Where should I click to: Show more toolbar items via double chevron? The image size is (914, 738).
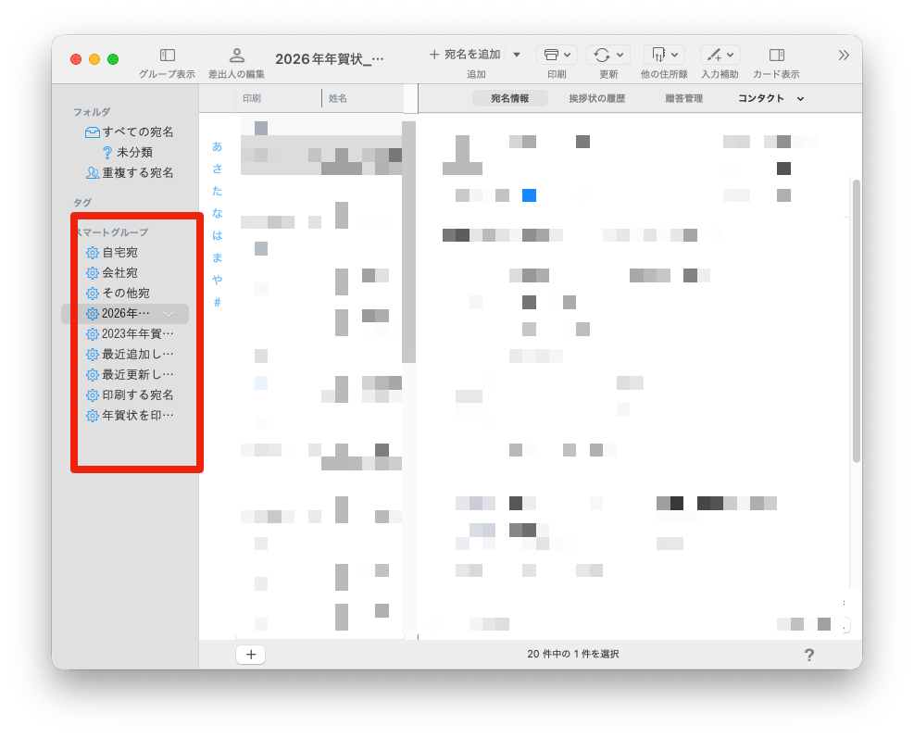coord(844,55)
